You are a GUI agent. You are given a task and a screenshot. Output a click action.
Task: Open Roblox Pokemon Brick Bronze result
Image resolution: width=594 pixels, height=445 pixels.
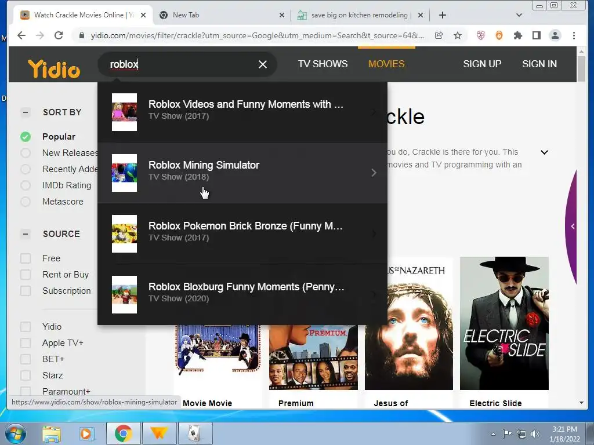pyautogui.click(x=242, y=234)
